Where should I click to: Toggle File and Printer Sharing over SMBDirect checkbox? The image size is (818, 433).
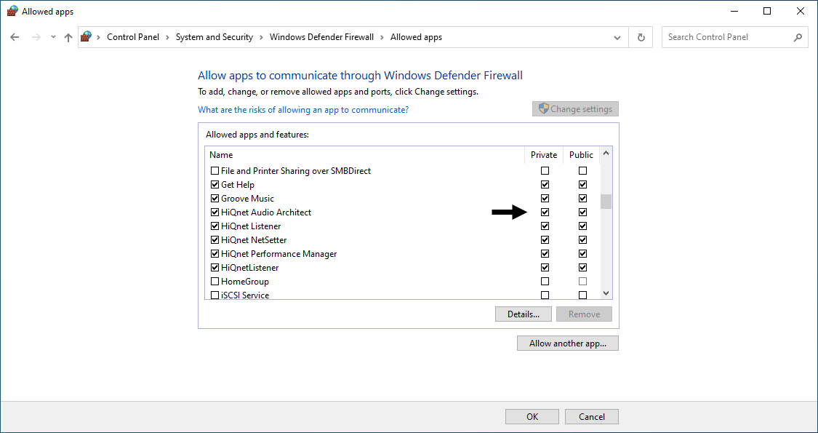pyautogui.click(x=214, y=171)
